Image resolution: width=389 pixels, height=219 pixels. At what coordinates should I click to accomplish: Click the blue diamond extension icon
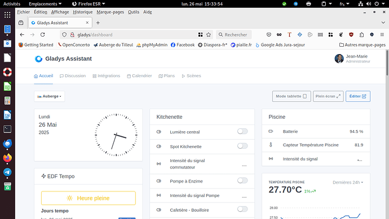pyautogui.click(x=300, y=35)
